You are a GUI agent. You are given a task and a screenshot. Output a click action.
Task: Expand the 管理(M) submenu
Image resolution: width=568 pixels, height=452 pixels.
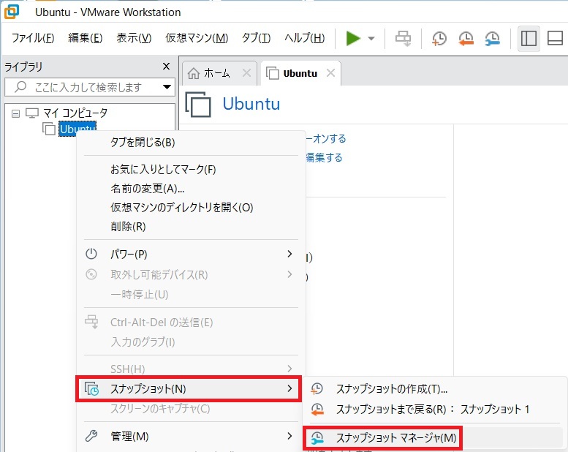(191, 437)
